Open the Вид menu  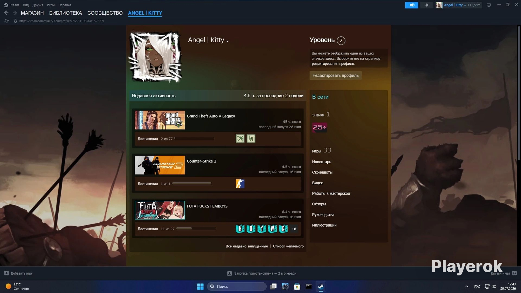click(x=26, y=5)
